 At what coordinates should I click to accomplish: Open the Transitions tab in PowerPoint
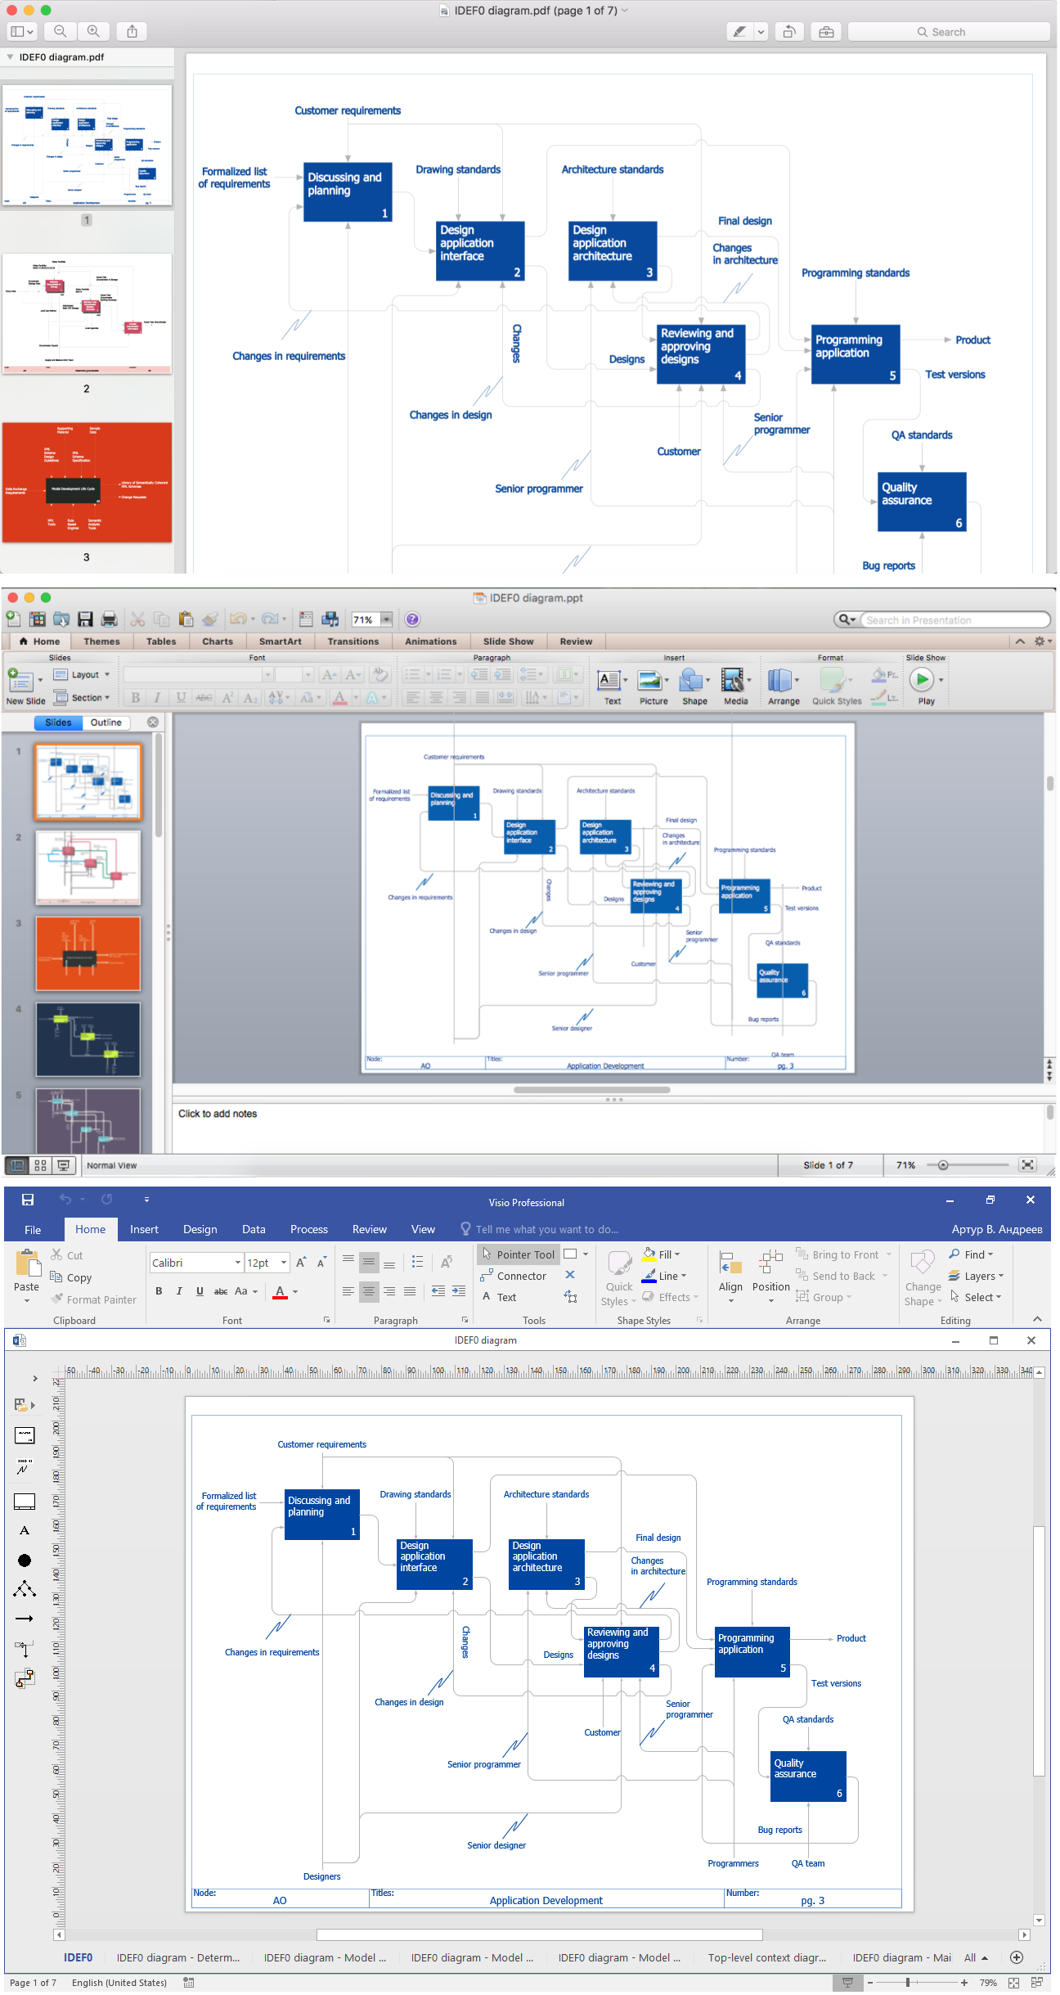pos(353,642)
